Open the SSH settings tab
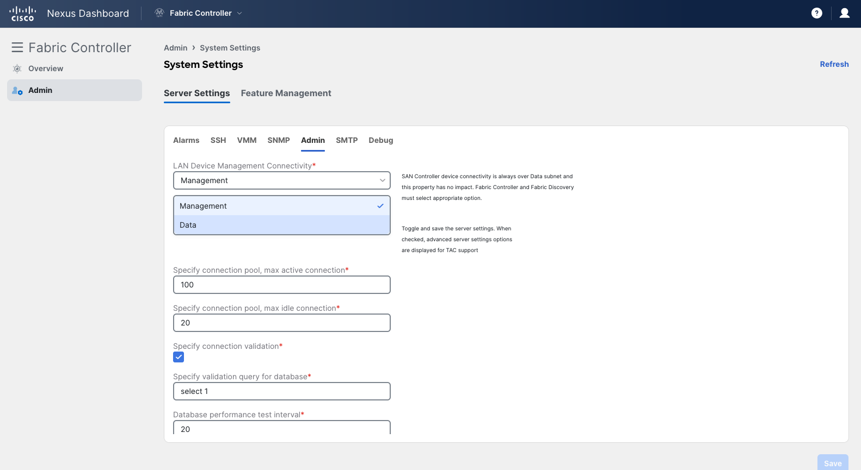 218,140
